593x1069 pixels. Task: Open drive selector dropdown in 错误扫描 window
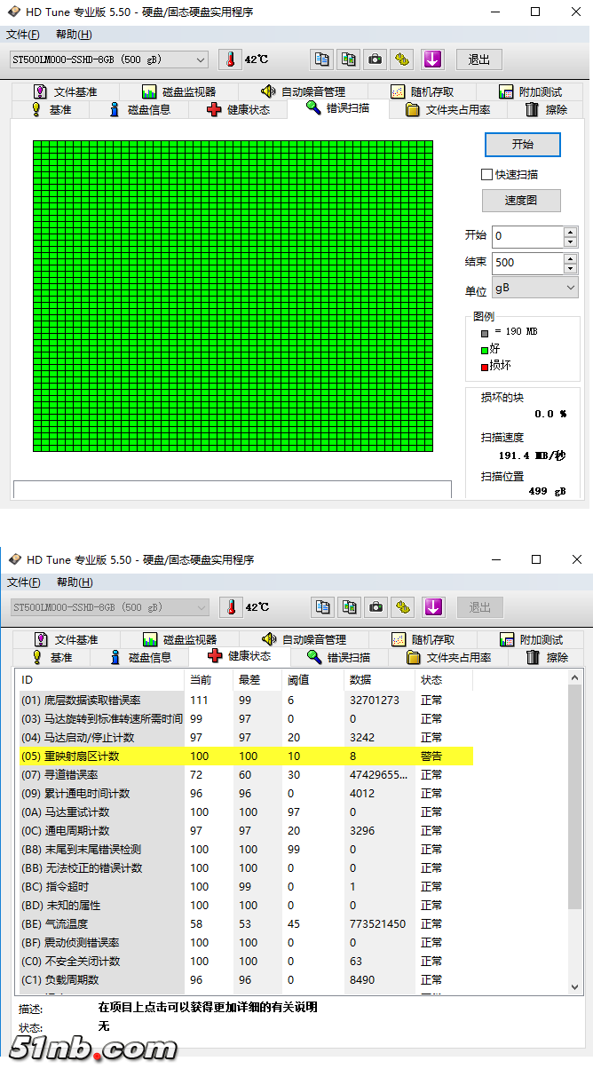click(108, 59)
